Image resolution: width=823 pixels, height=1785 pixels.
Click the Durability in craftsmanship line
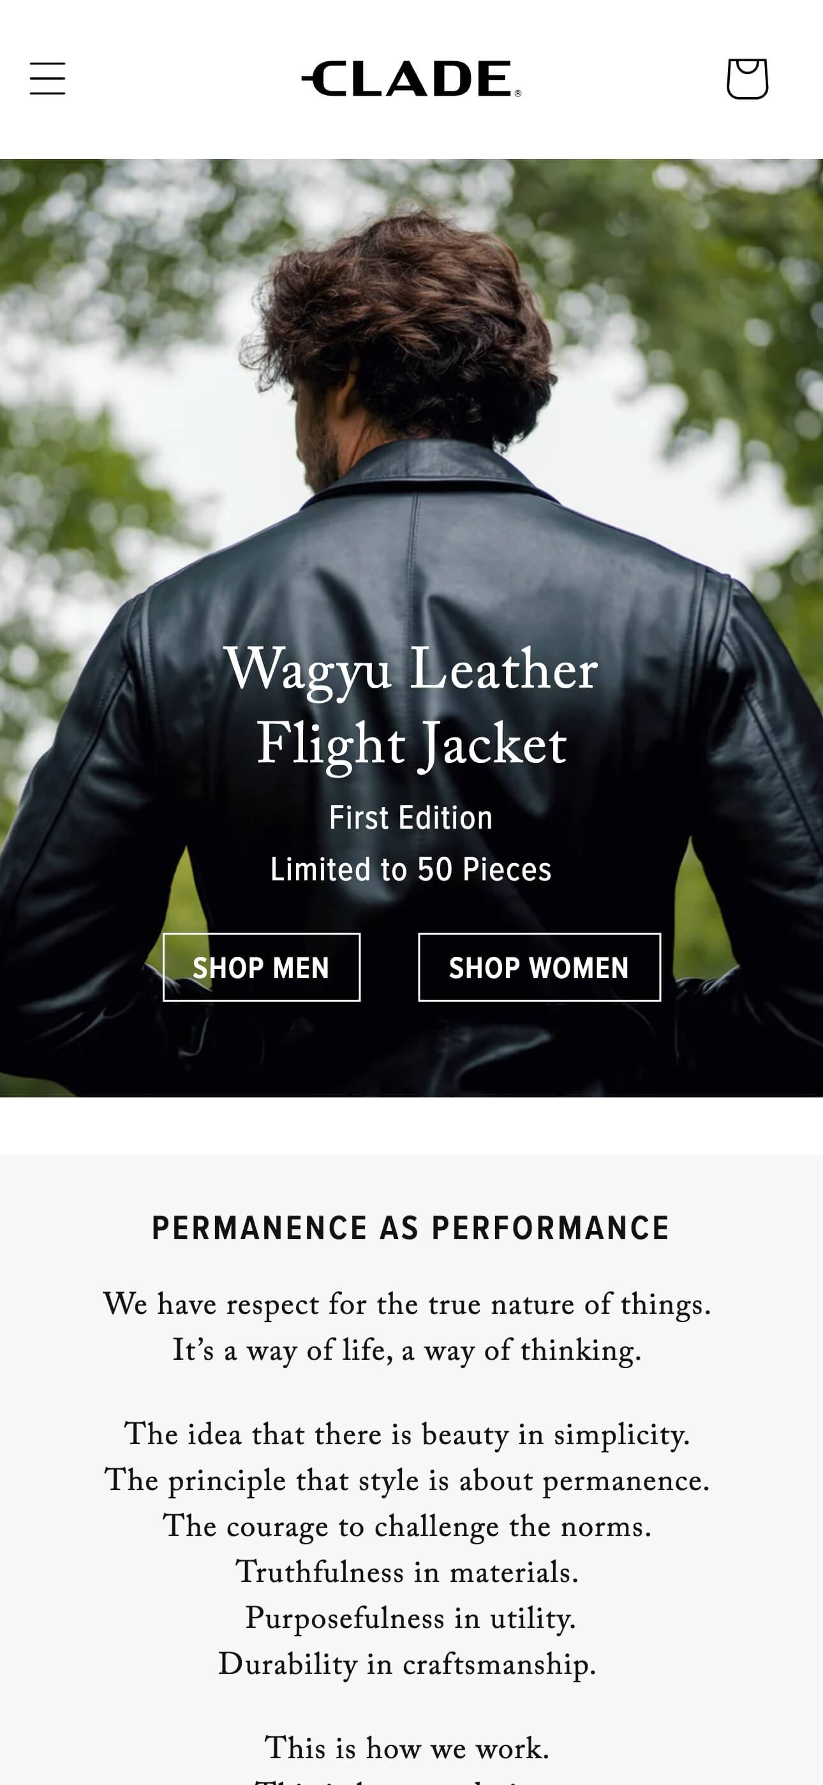(x=407, y=1664)
